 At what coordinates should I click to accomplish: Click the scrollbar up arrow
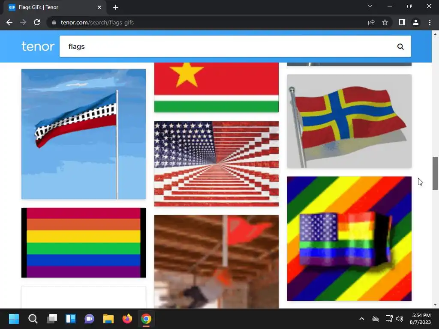(435, 34)
